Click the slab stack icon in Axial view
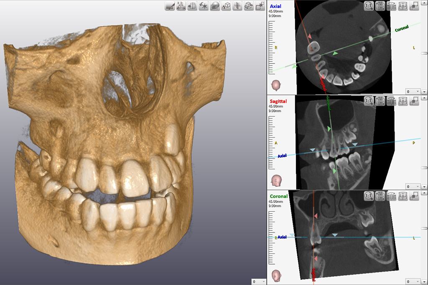This screenshot has width=428, height=285. 403,6
